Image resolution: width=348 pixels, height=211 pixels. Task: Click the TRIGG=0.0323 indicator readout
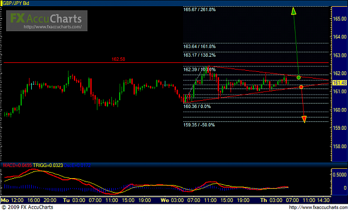pos(48,165)
